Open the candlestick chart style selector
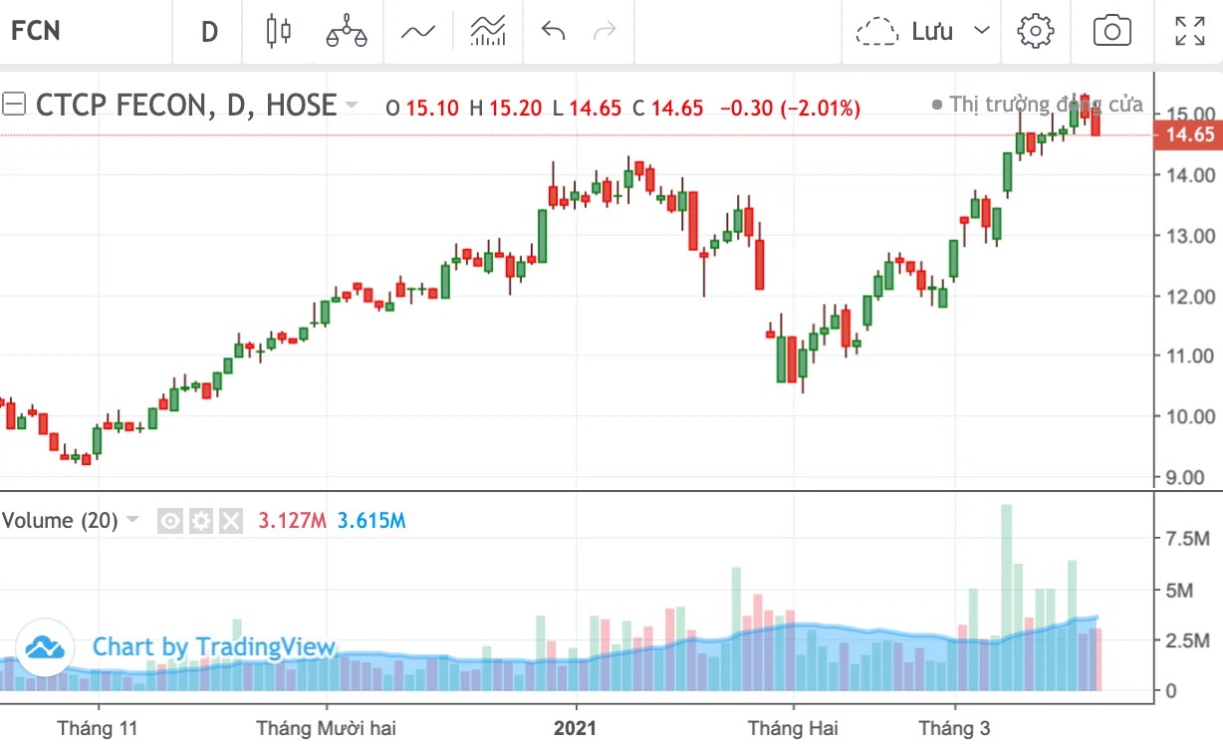Image resolution: width=1223 pixels, height=745 pixels. coord(278,32)
